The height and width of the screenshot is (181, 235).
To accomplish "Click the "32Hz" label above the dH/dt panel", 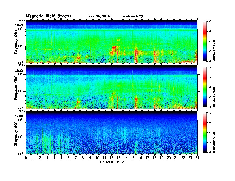I will click(x=22, y=20).
